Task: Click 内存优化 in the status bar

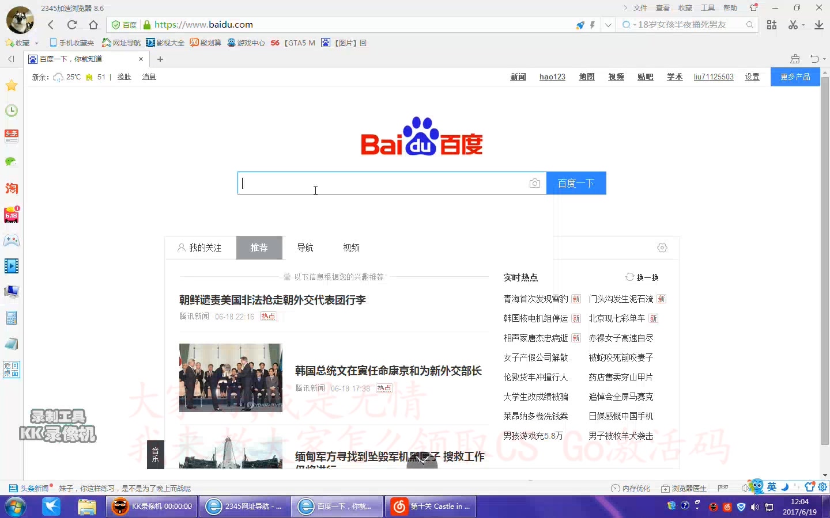Action: coord(631,489)
